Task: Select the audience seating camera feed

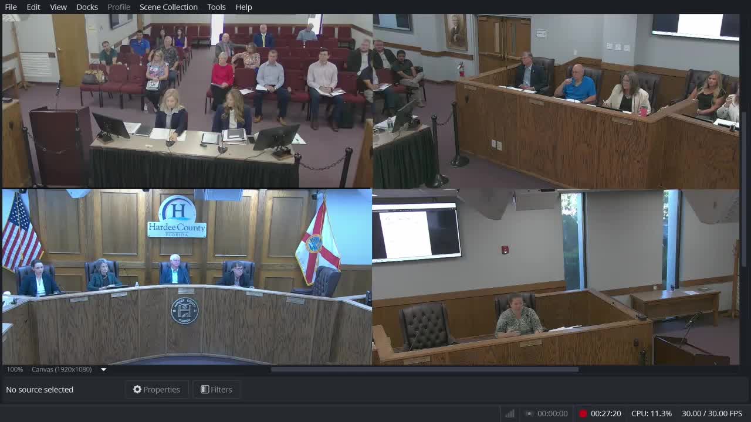Action: (187, 101)
